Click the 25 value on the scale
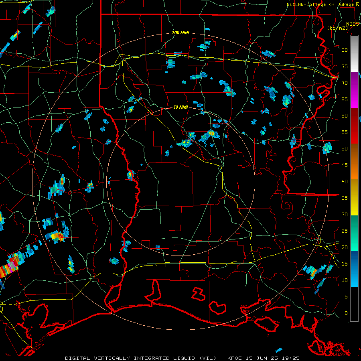The width and height of the screenshot is (361, 361). click(x=345, y=231)
